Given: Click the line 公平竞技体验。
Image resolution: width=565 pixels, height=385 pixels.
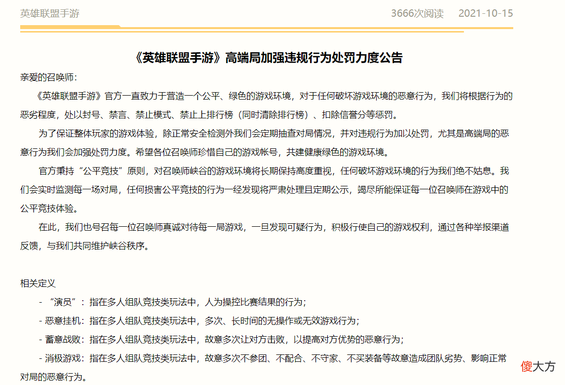Looking at the screenshot, I should [49, 209].
